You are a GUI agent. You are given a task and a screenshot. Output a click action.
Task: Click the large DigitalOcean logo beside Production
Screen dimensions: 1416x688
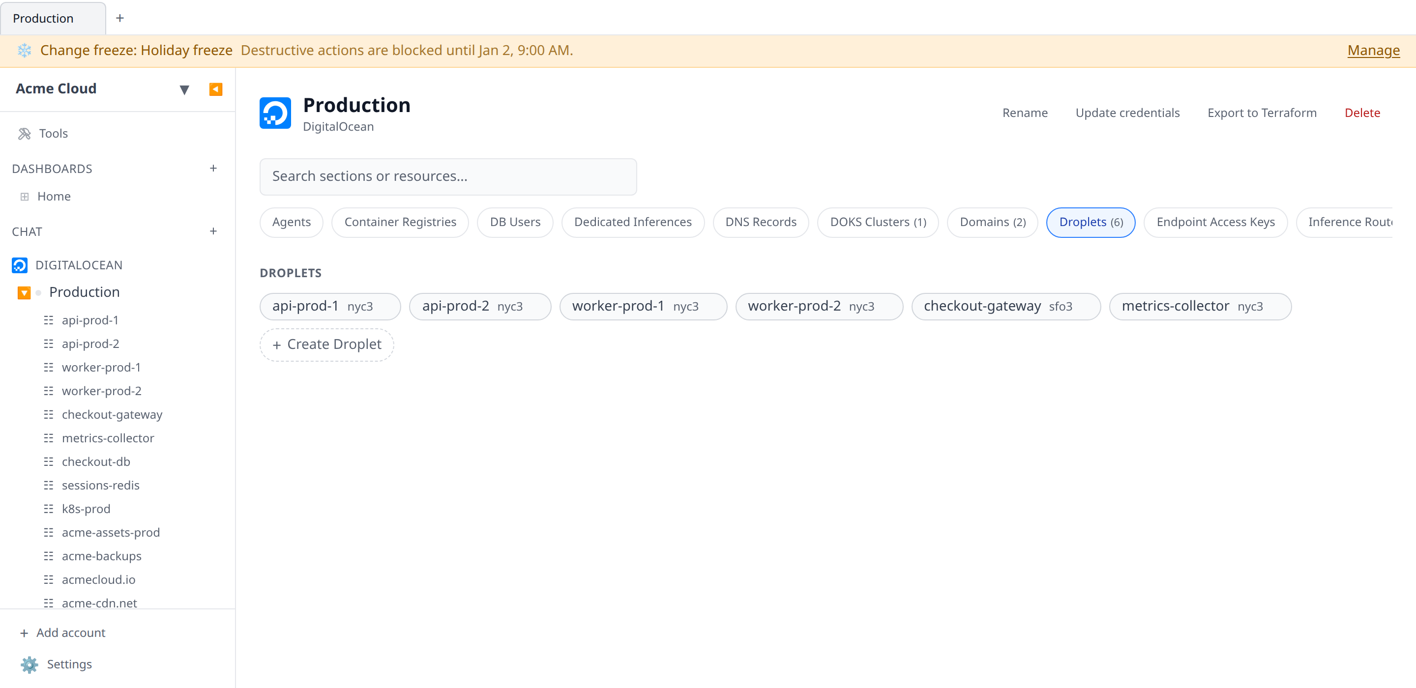(275, 113)
